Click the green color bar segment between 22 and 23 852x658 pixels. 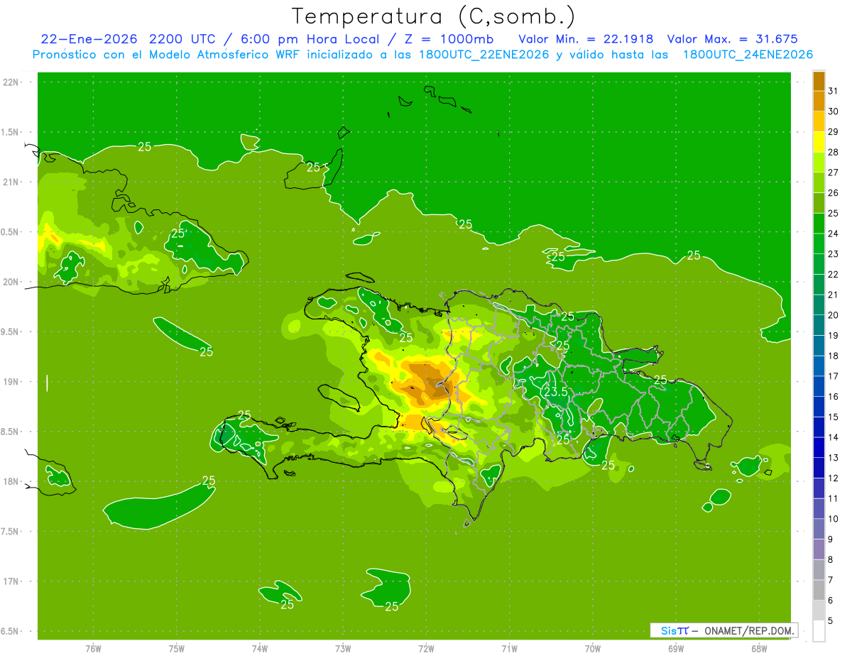[x=819, y=264]
